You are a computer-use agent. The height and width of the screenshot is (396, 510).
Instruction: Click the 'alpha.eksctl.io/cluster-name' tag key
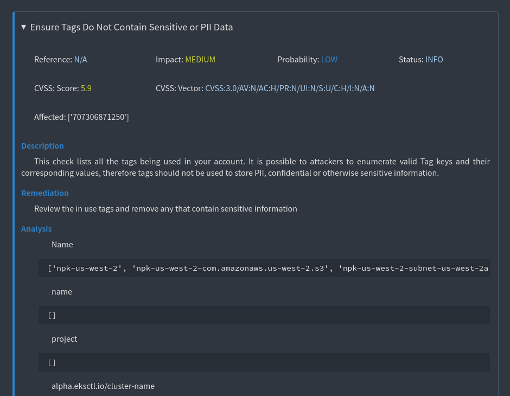tap(103, 386)
